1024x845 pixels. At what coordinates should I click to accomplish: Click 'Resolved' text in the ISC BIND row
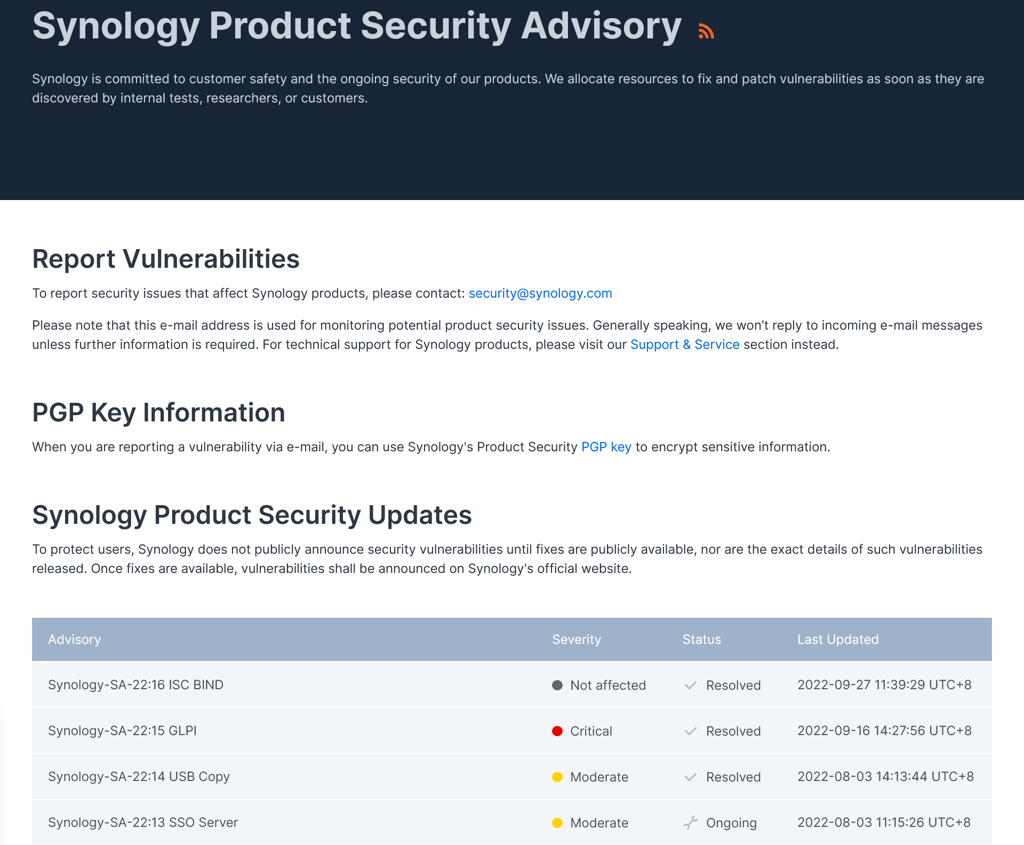pyautogui.click(x=733, y=685)
